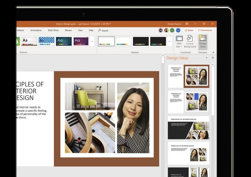Image resolution: width=251 pixels, height=177 pixels.
Task: Expand the Themes gallery dropdown
Action: pos(92,41)
